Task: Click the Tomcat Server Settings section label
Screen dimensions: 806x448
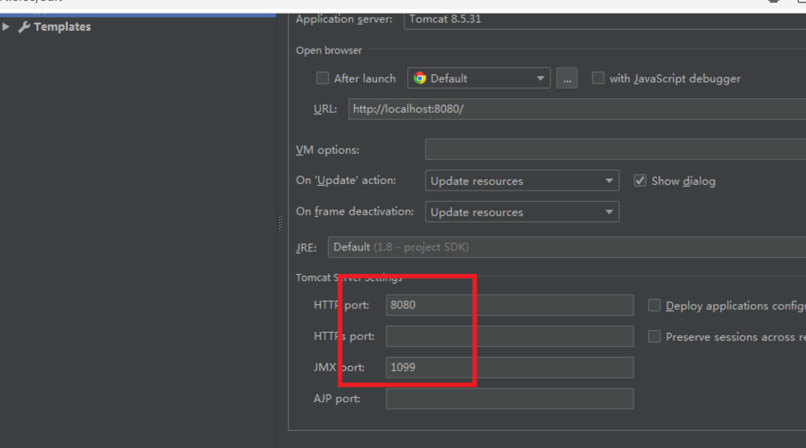Action: pyautogui.click(x=349, y=278)
